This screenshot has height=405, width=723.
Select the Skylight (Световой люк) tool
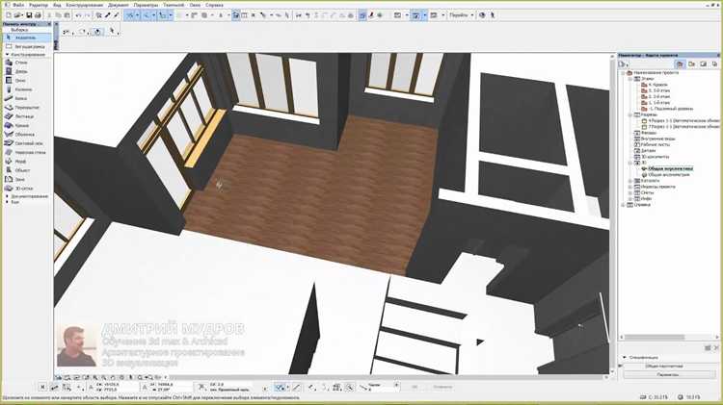coord(27,143)
